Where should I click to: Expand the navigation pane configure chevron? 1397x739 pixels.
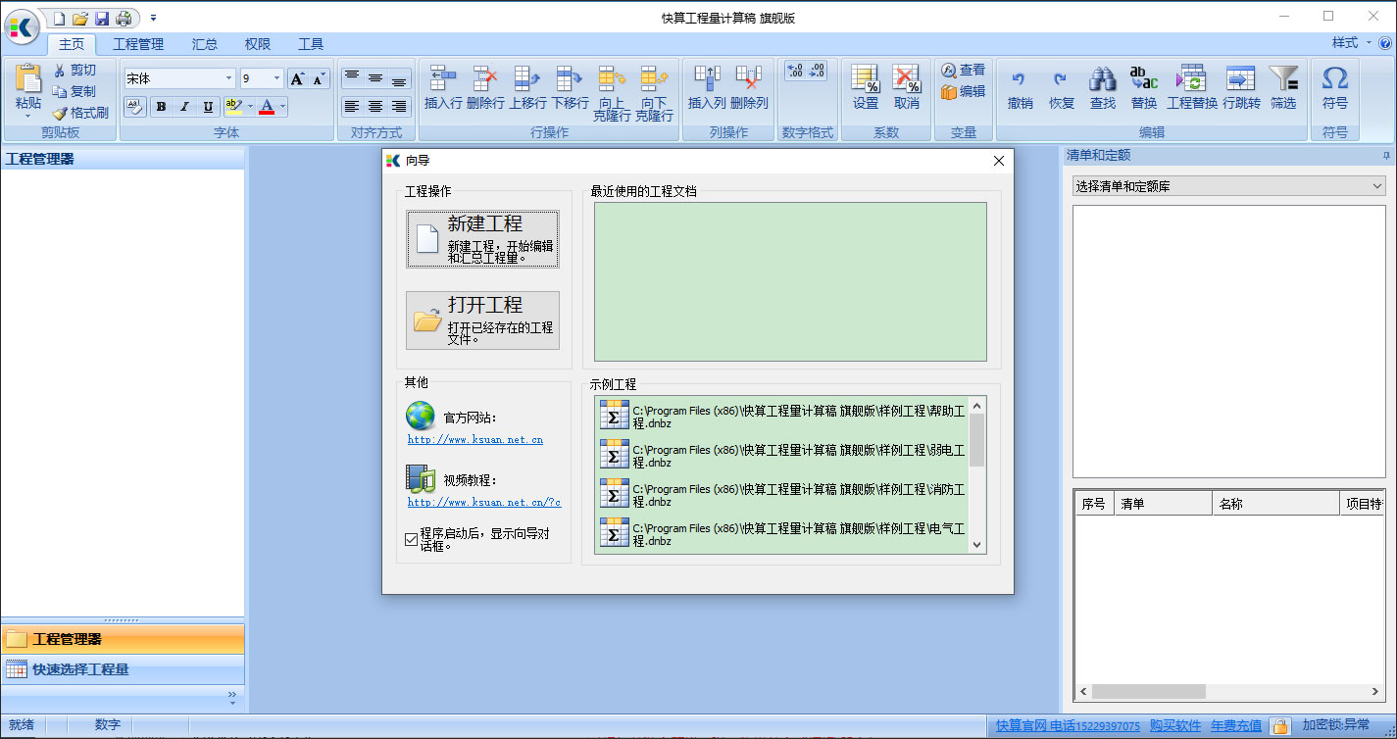(232, 696)
